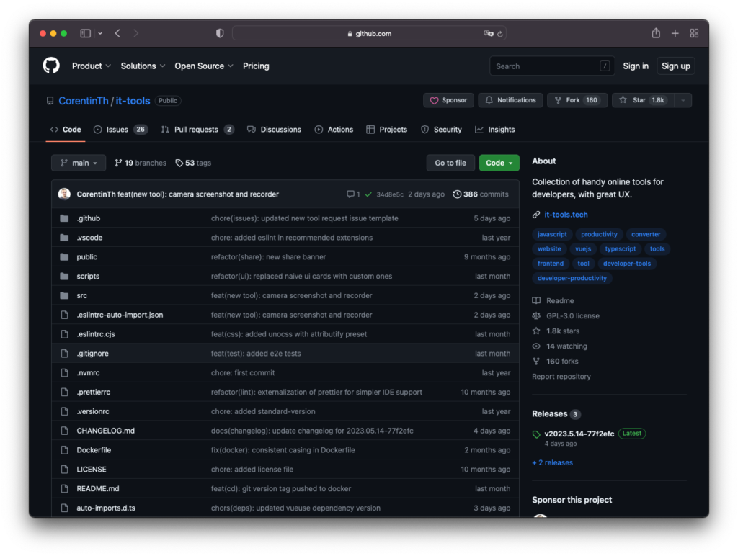
Task: Click the Notifications bell button
Action: [510, 100]
